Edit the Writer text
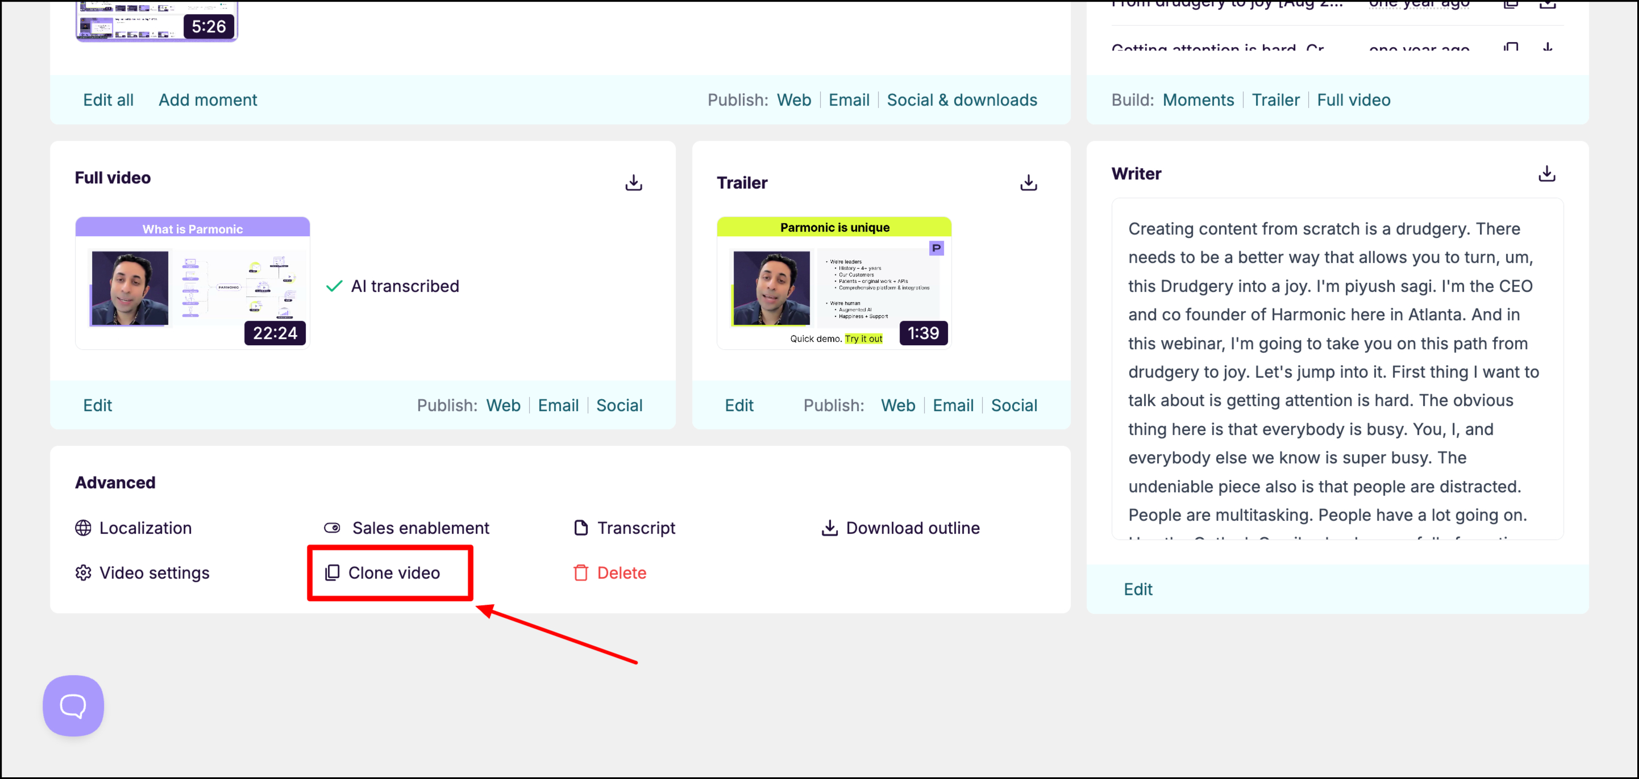This screenshot has width=1639, height=779. point(1138,589)
